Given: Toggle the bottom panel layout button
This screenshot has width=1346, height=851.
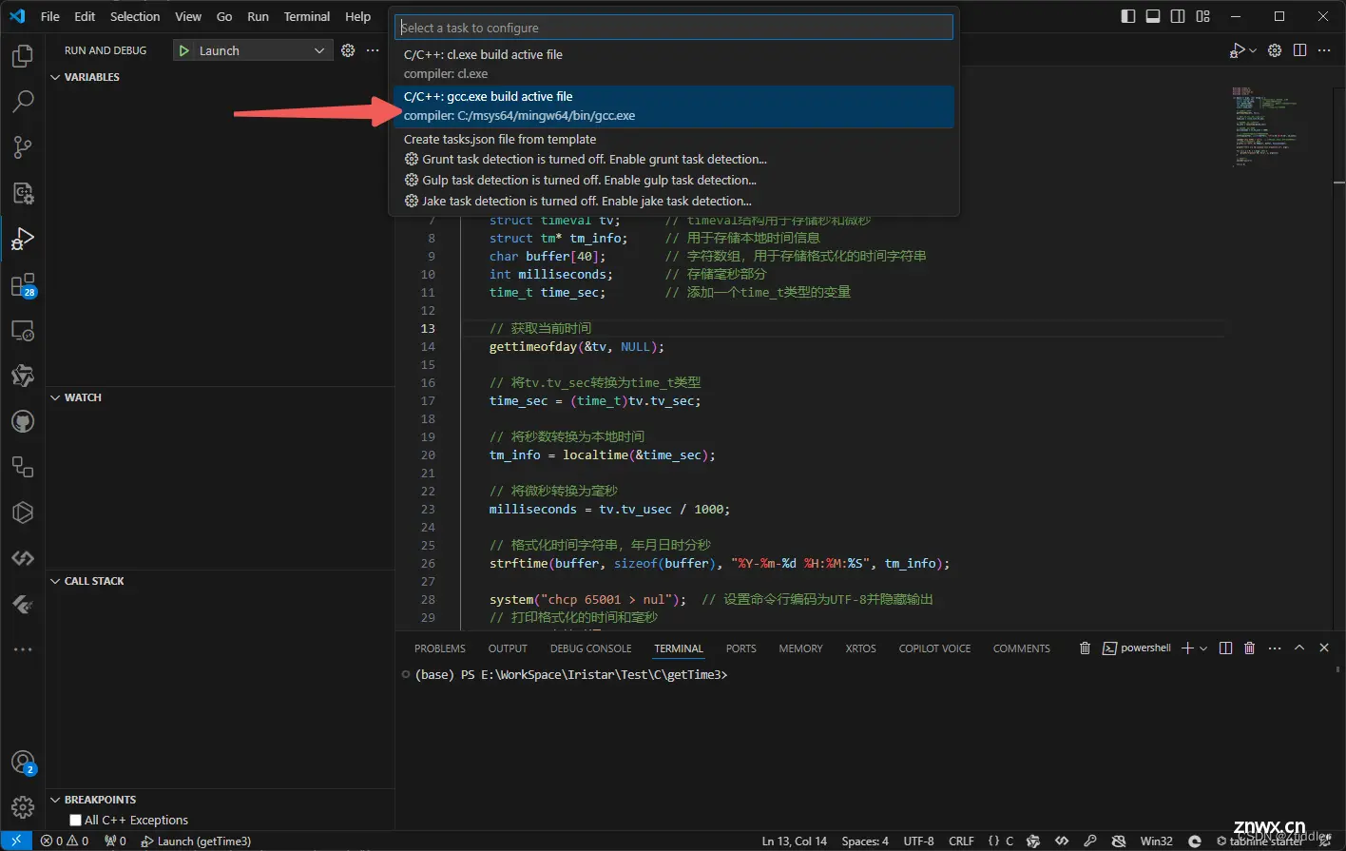Looking at the screenshot, I should pos(1153,16).
